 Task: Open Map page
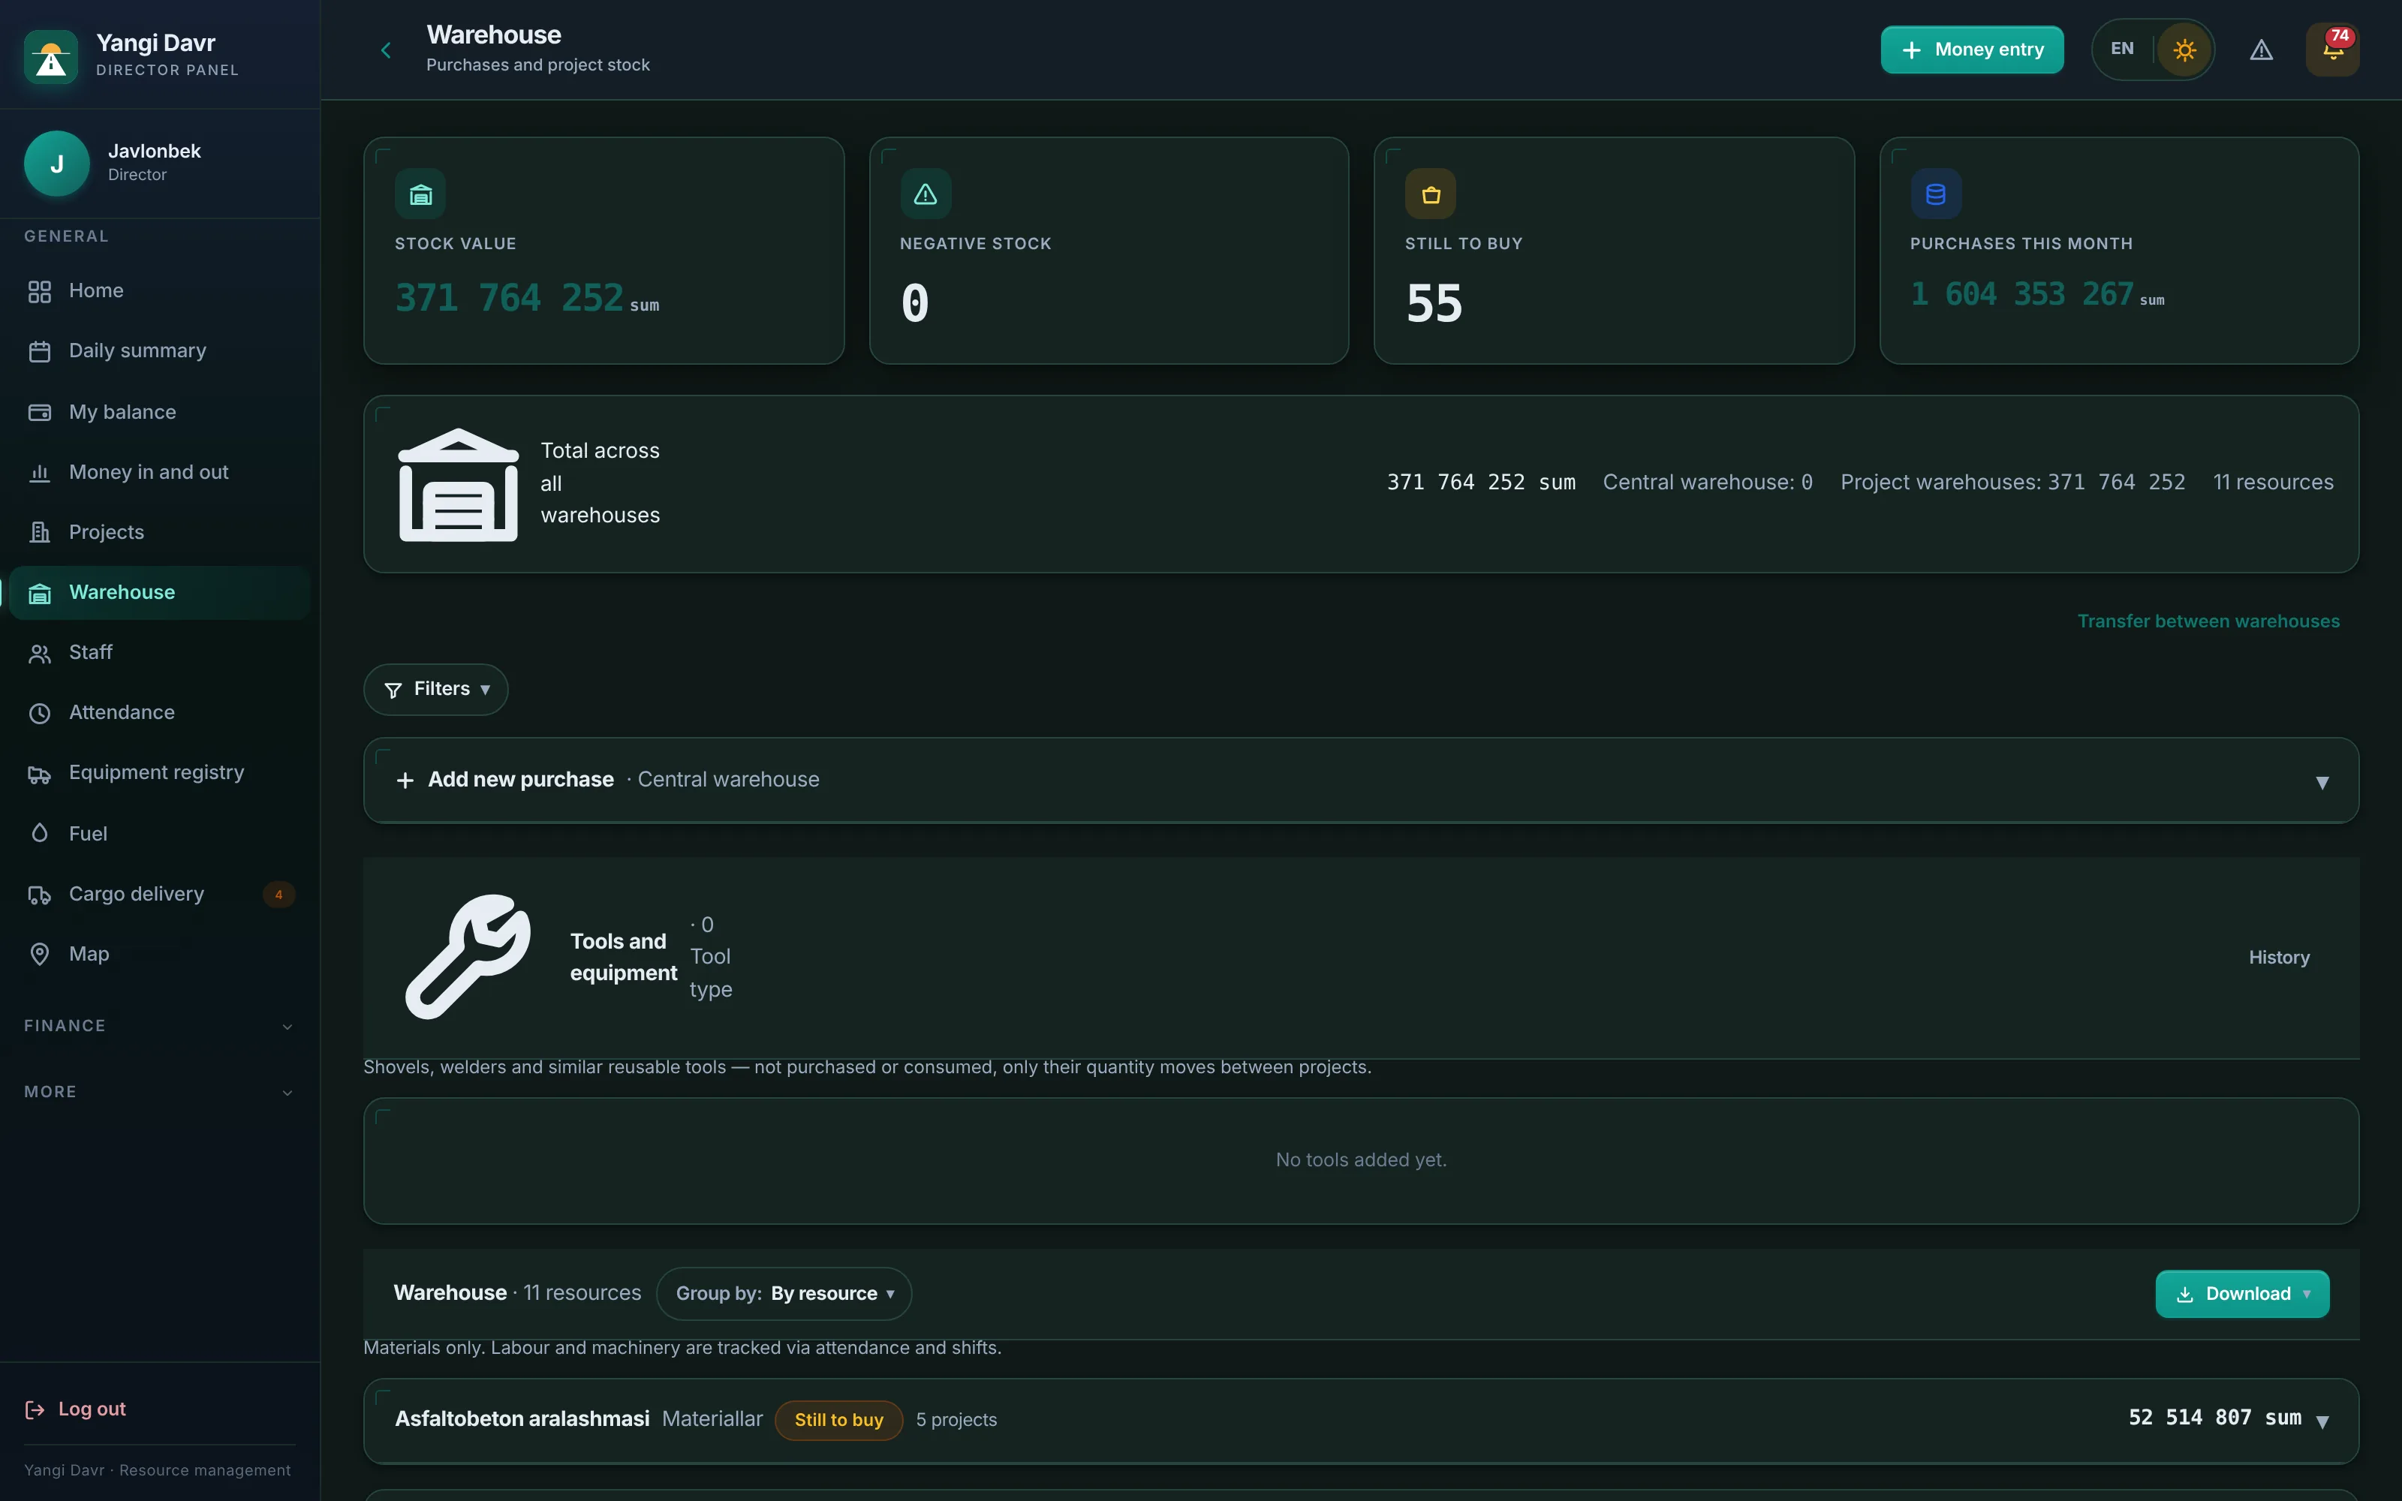160,954
